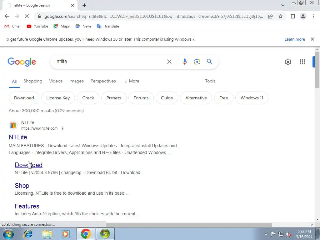
Task: Click the vertical scrollbar thumb
Action: (317, 70)
